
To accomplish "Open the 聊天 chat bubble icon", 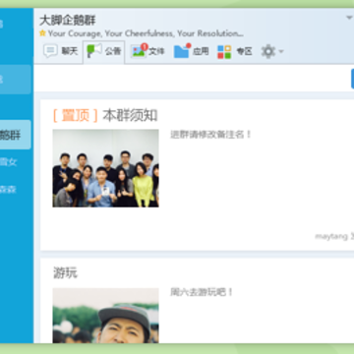I will [x=51, y=51].
